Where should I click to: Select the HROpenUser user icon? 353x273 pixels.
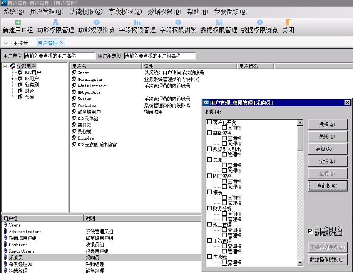(74, 92)
